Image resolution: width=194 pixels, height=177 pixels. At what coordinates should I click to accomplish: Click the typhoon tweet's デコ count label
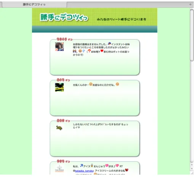(x=63, y=80)
